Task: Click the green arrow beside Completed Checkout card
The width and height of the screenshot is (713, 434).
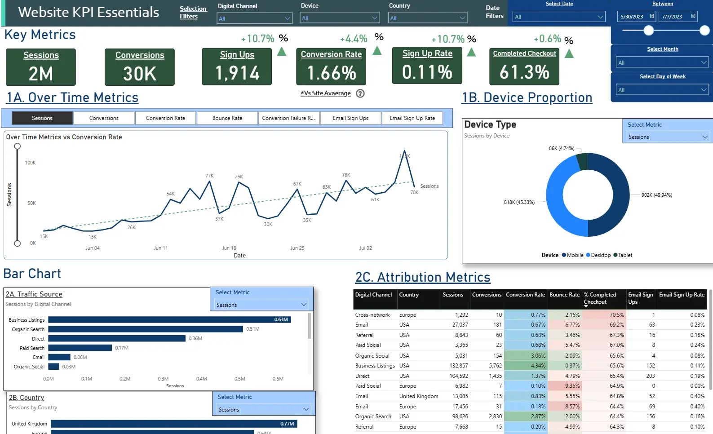Action: 569,54
